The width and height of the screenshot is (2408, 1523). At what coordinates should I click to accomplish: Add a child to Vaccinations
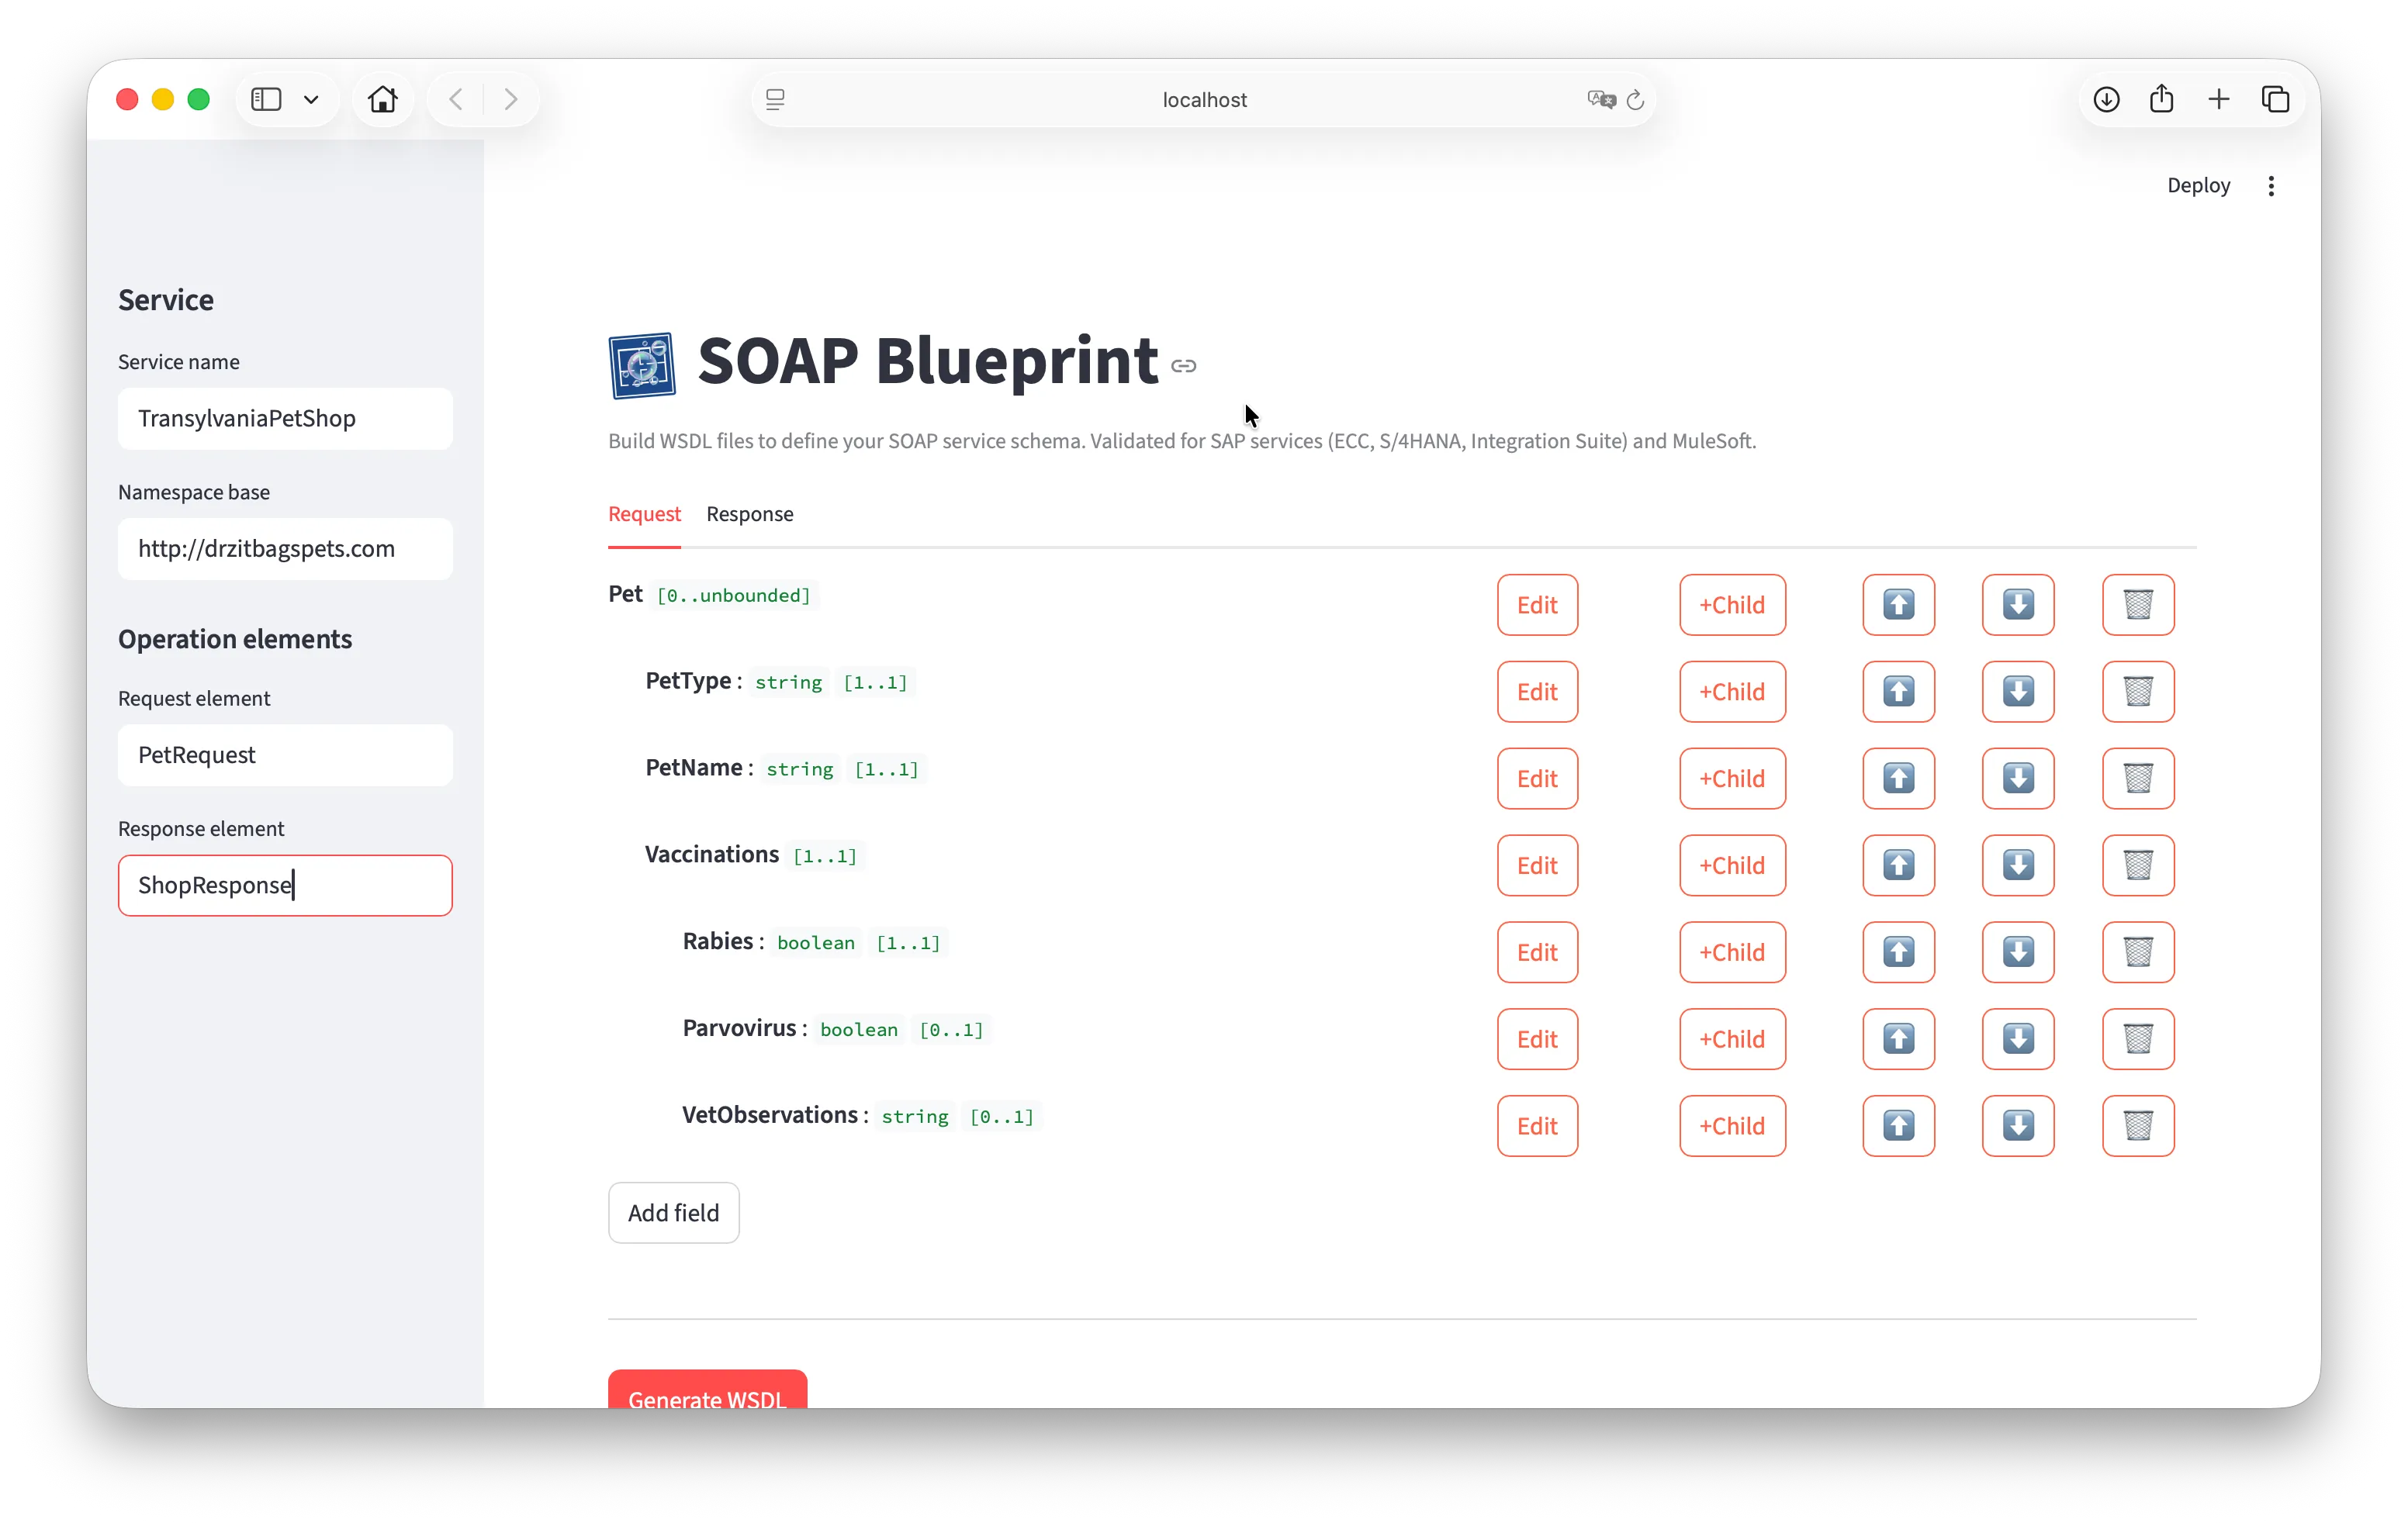coord(1732,865)
